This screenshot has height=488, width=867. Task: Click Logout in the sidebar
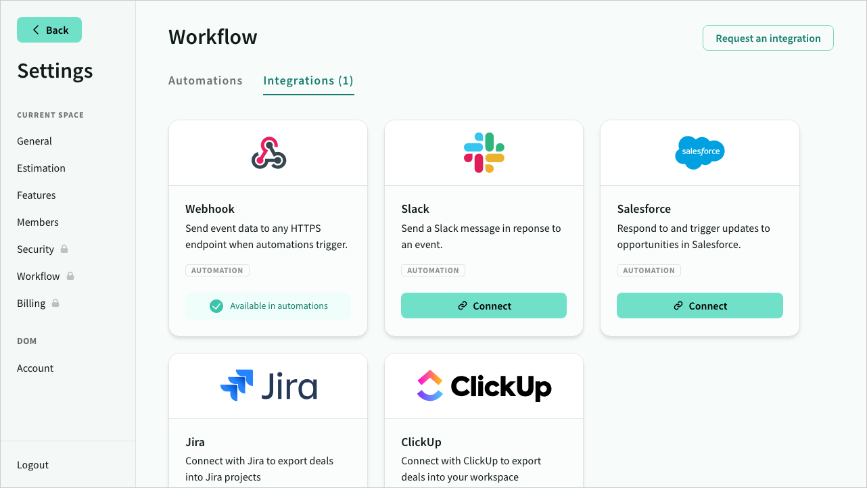pyautogui.click(x=33, y=465)
